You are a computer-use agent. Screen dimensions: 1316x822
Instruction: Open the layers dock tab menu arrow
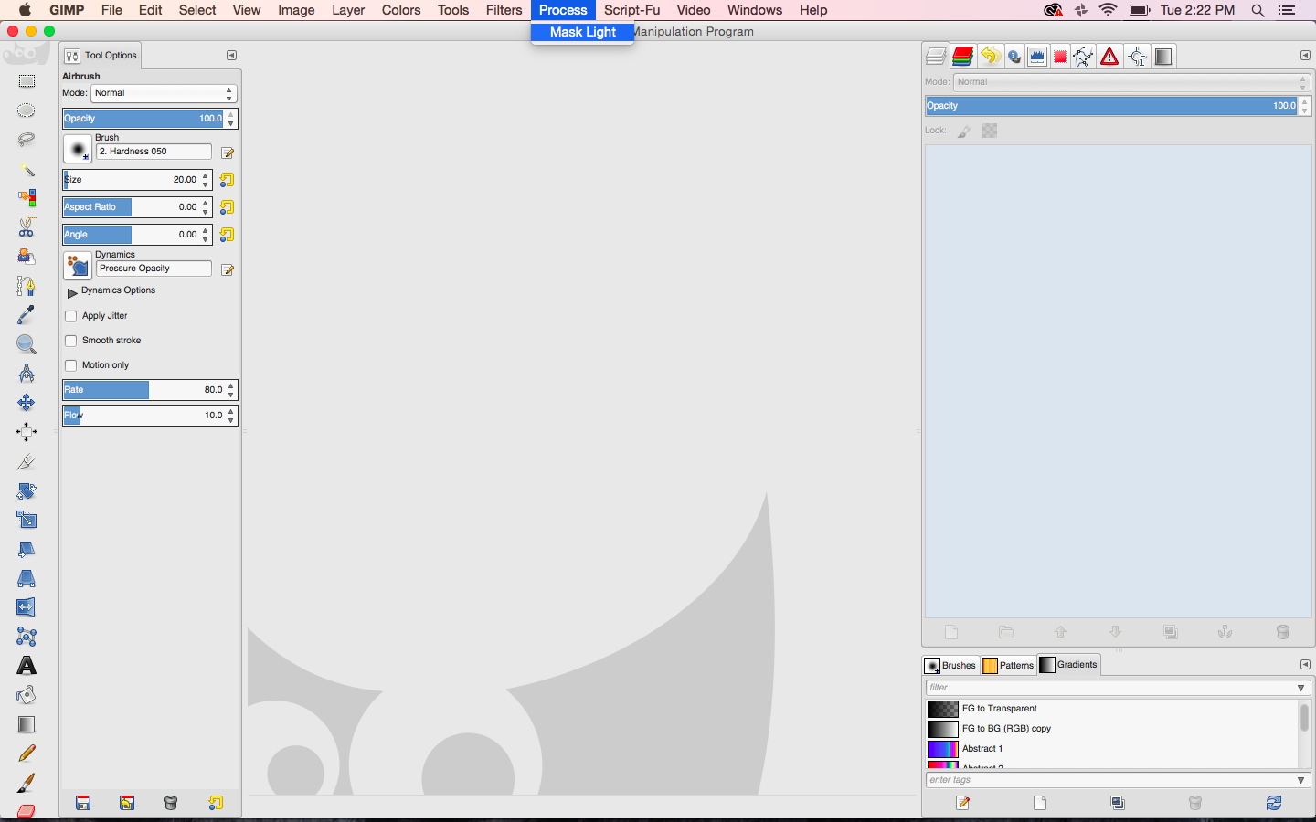[1305, 56]
